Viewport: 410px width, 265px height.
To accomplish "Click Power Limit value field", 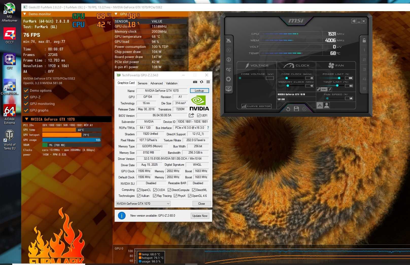I will click(x=349, y=78).
